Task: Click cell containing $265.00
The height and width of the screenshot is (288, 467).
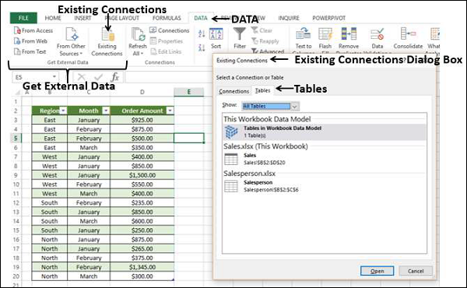Action: click(x=142, y=248)
